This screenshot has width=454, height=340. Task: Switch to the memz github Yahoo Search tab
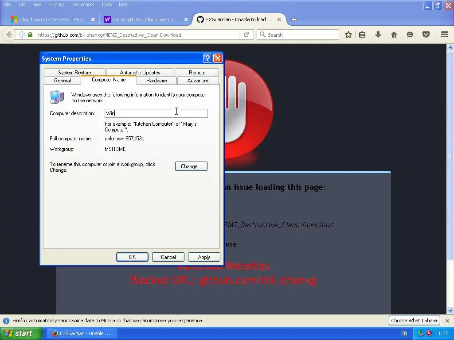[146, 19]
